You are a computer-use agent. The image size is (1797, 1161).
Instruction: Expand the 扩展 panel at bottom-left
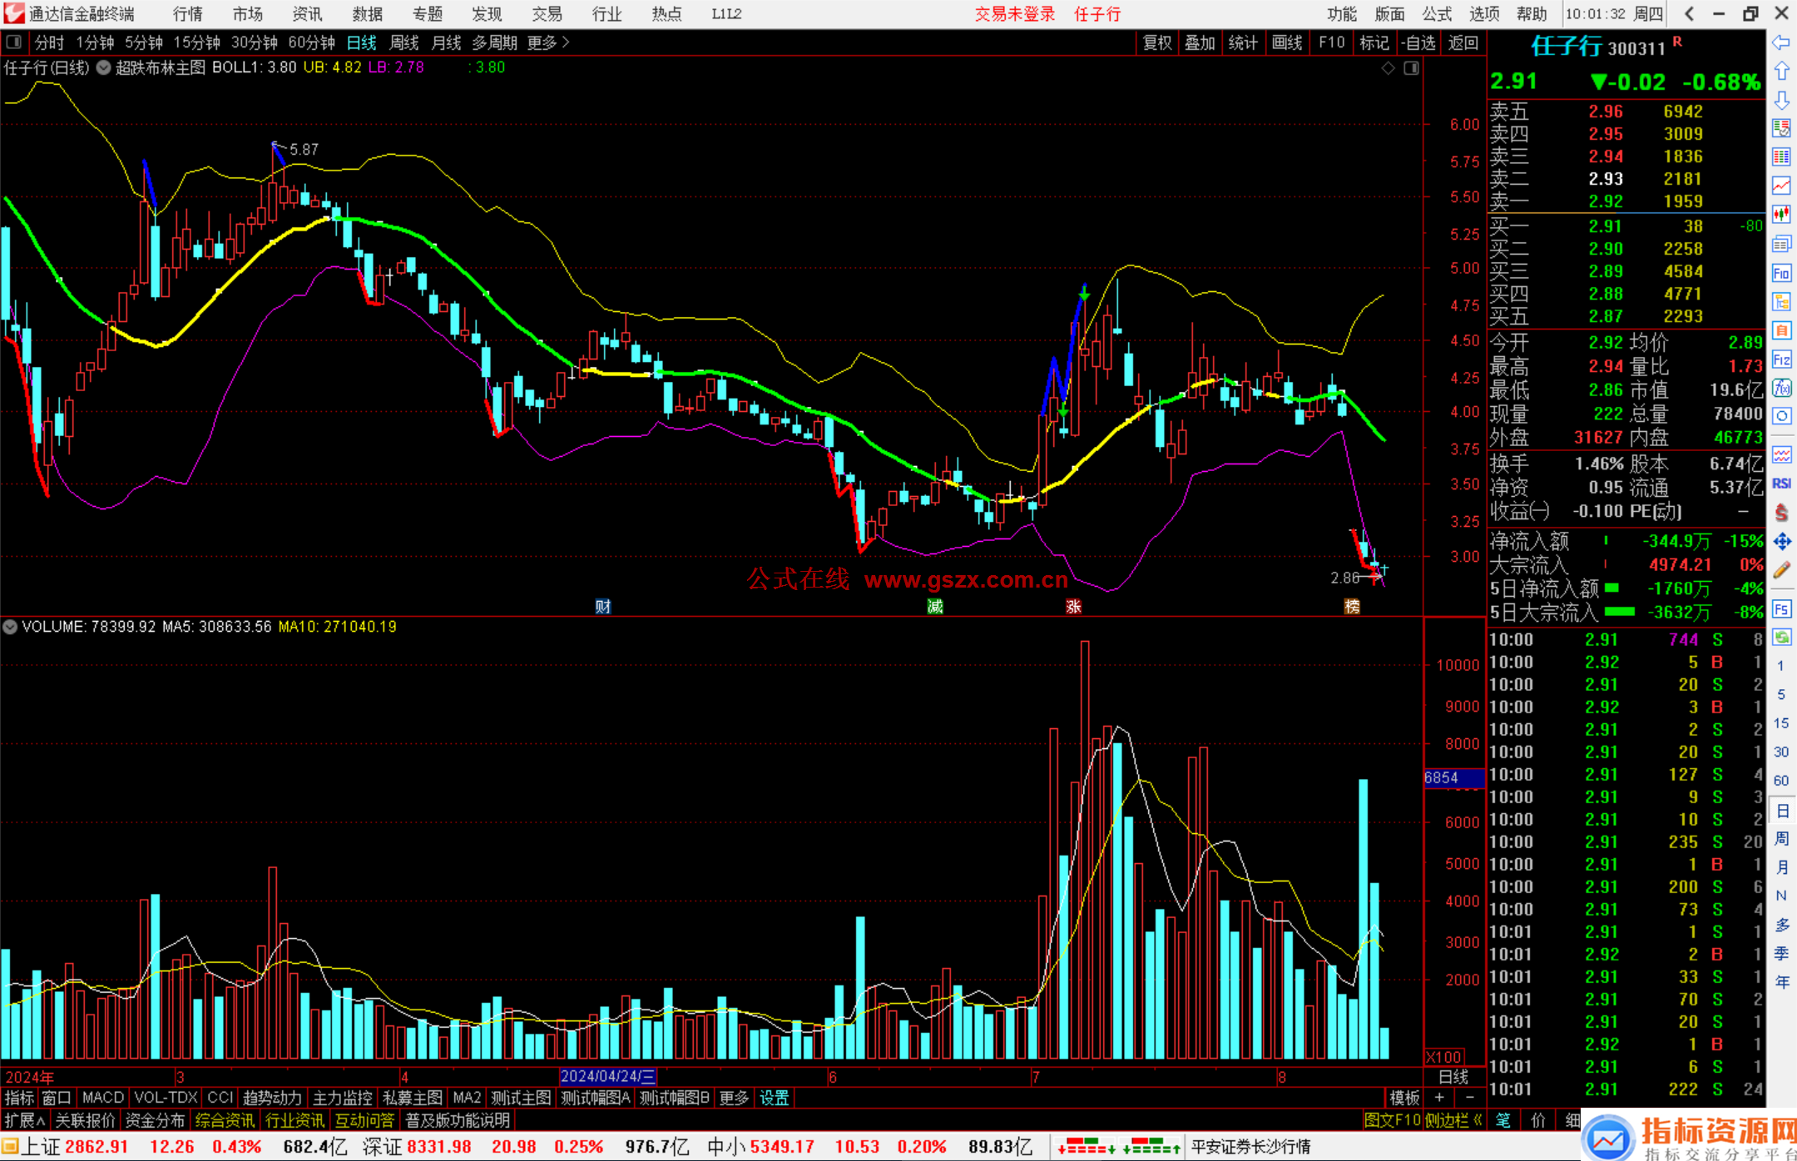(x=25, y=1120)
